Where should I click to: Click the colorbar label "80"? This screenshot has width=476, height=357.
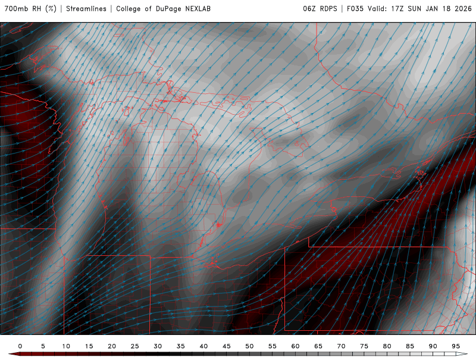coord(387,346)
